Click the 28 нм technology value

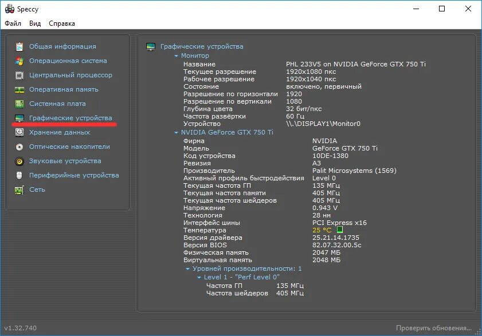[x=322, y=215]
